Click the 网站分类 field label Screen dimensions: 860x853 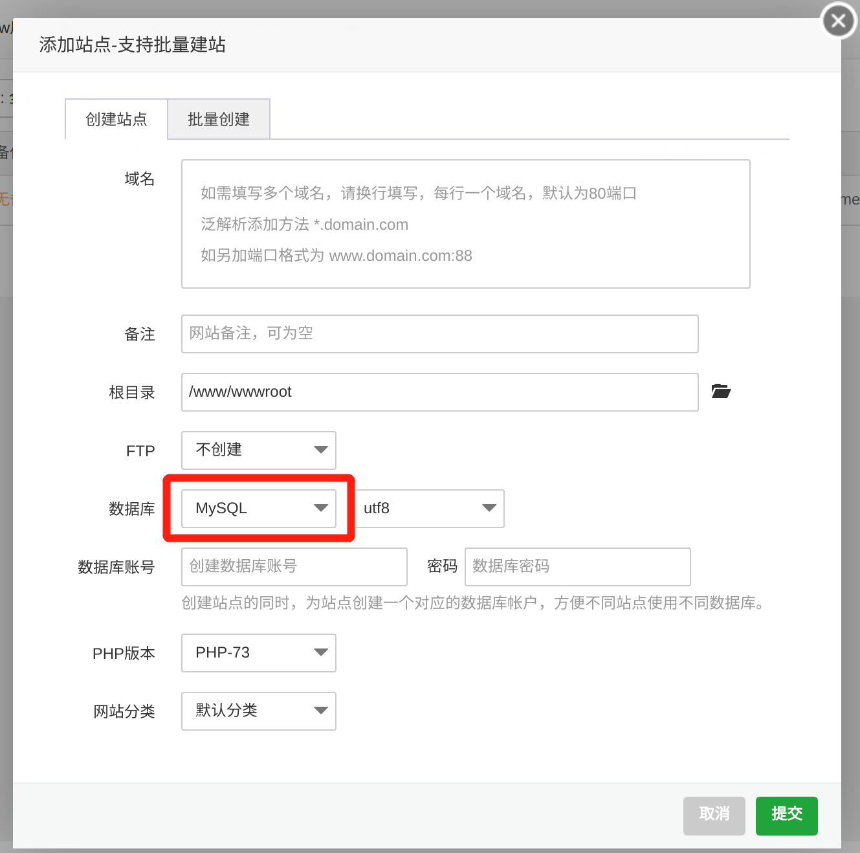(x=124, y=712)
